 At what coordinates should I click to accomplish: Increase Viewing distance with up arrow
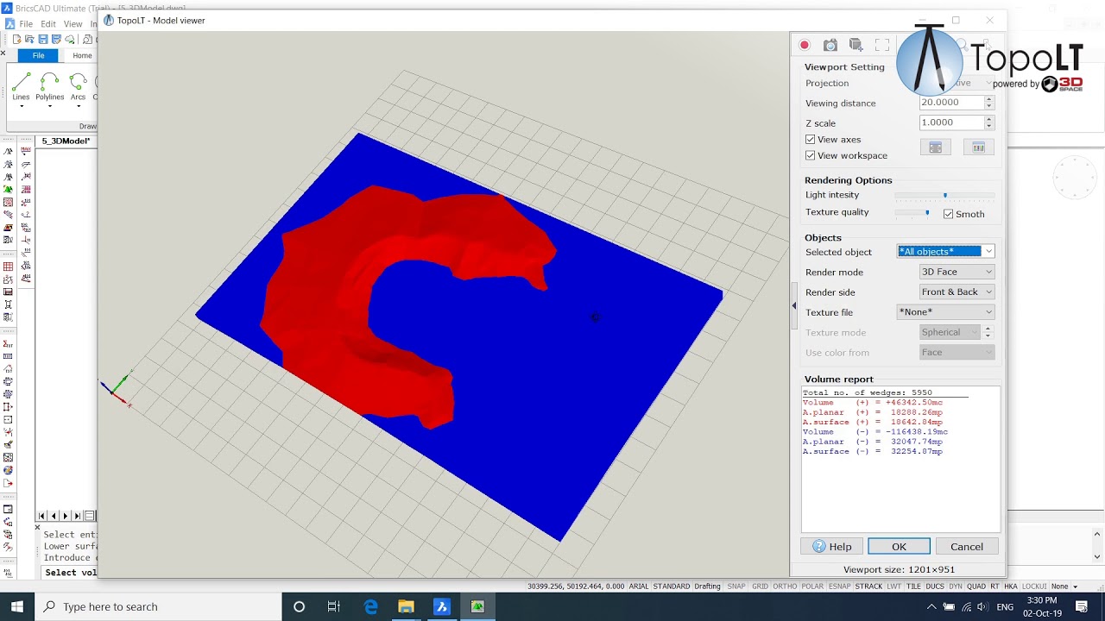pyautogui.click(x=989, y=99)
